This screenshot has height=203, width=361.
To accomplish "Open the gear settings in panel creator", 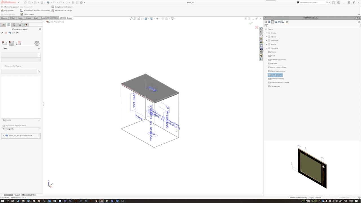I will 37,43.
